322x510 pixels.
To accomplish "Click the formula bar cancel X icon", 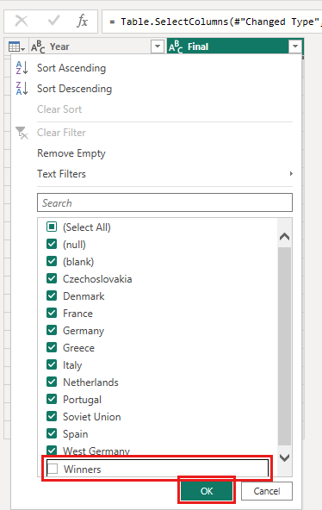I will pos(22,22).
